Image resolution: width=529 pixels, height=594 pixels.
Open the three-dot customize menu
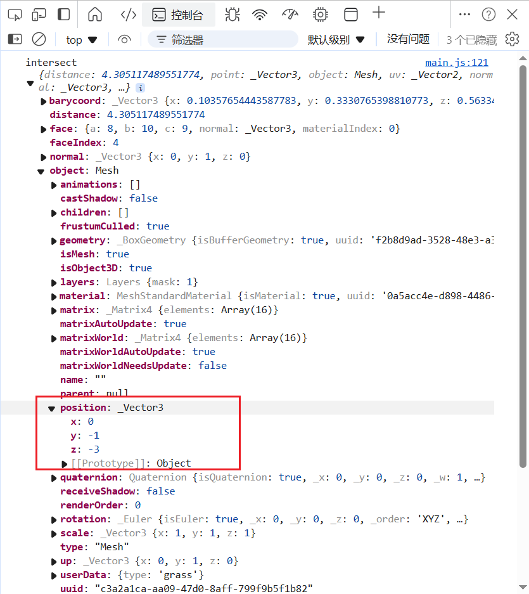click(464, 15)
